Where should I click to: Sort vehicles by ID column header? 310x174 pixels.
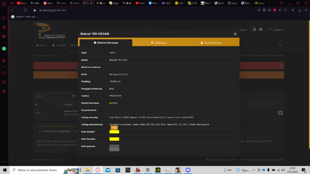pyautogui.click(x=48, y=105)
